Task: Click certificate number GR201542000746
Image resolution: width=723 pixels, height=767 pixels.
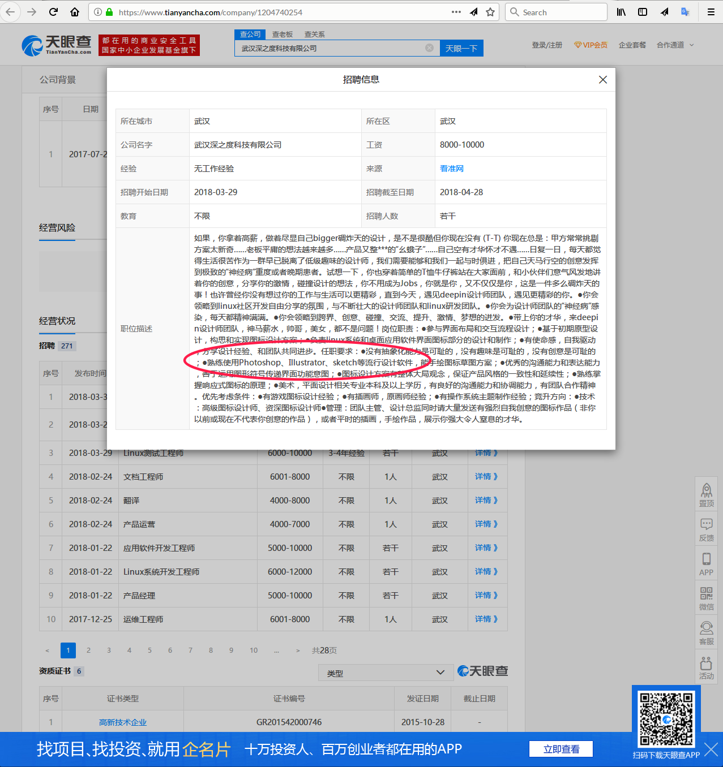Action: 289,722
